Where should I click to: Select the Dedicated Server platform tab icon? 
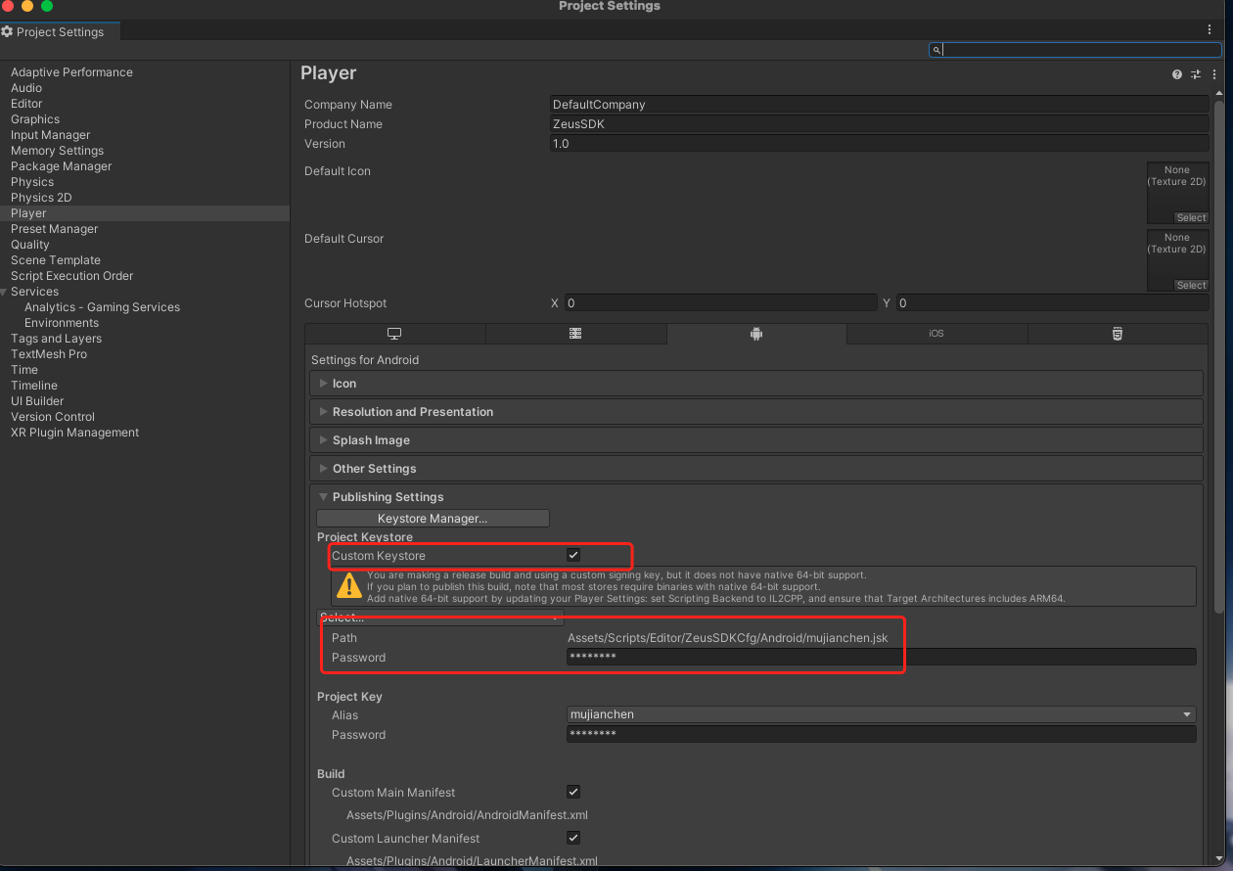pos(575,334)
